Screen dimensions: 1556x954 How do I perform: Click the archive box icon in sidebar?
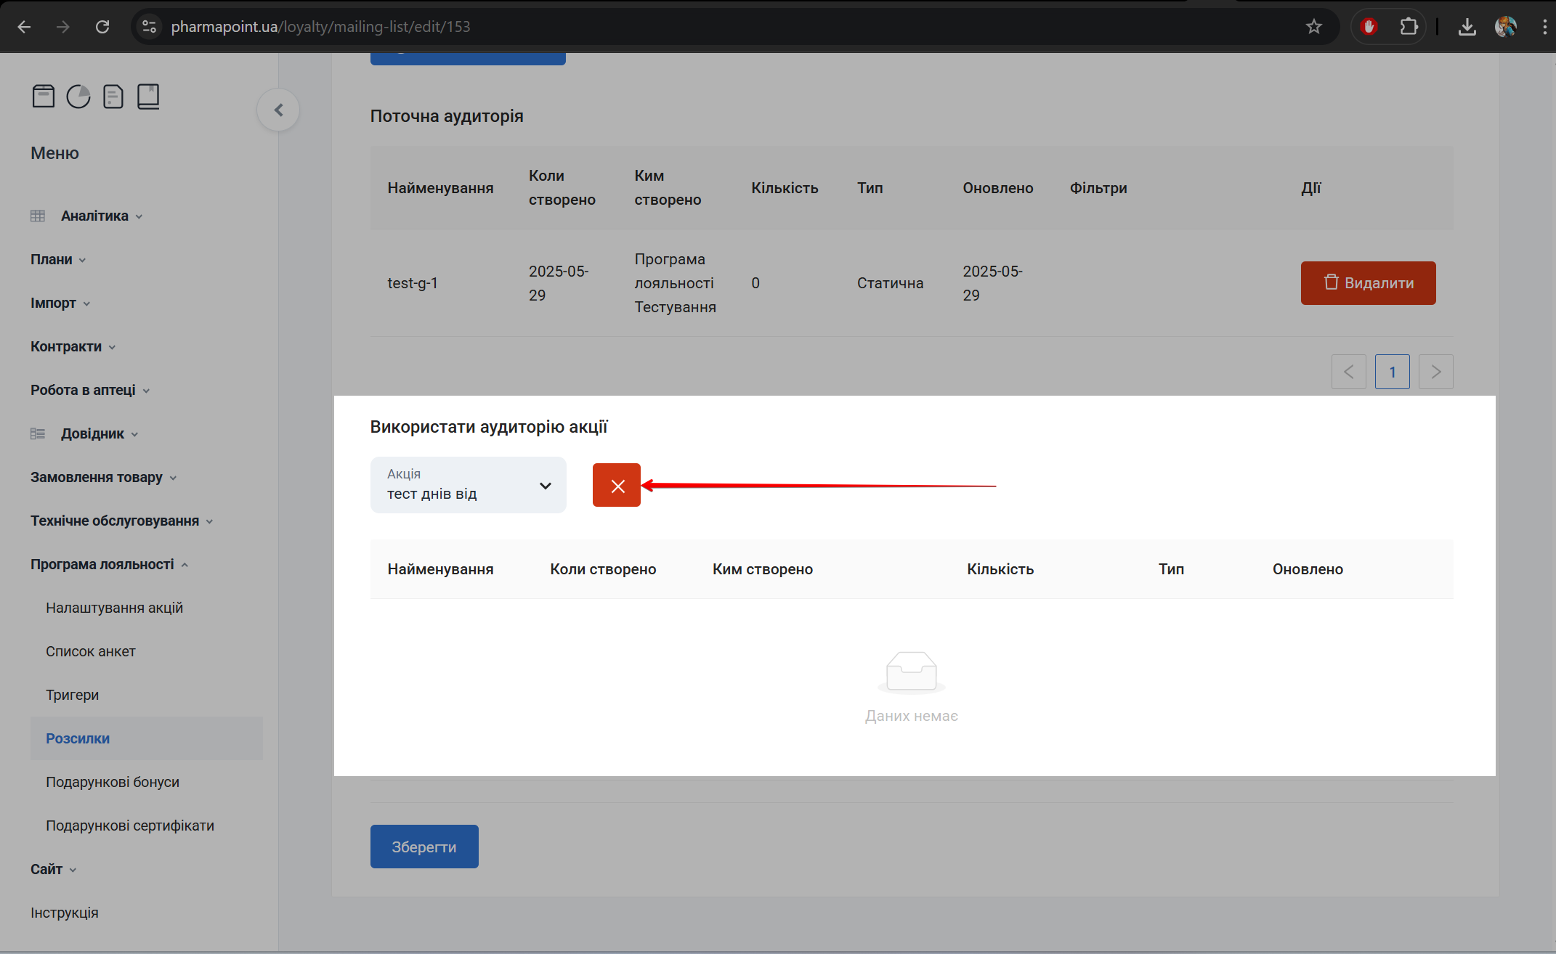[44, 96]
